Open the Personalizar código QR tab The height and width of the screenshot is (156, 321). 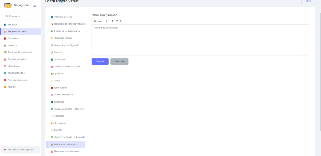(x=66, y=45)
